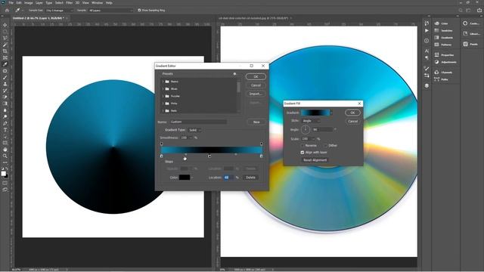This screenshot has width=484, height=272.
Task: Open the Sample All Layers dropdown
Action: tap(110, 10)
